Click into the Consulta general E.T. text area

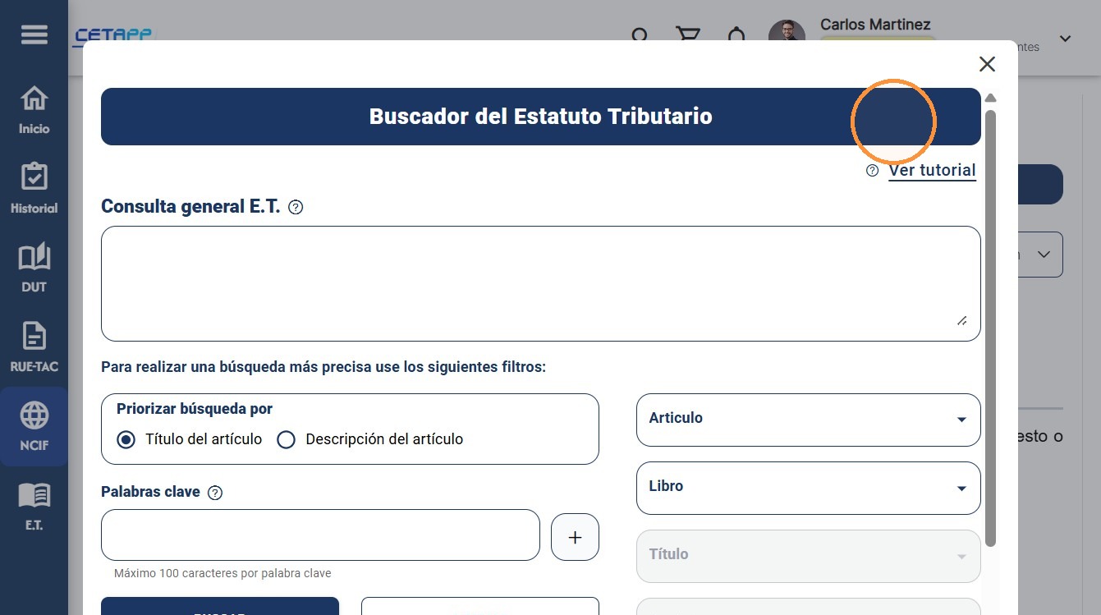(x=540, y=283)
